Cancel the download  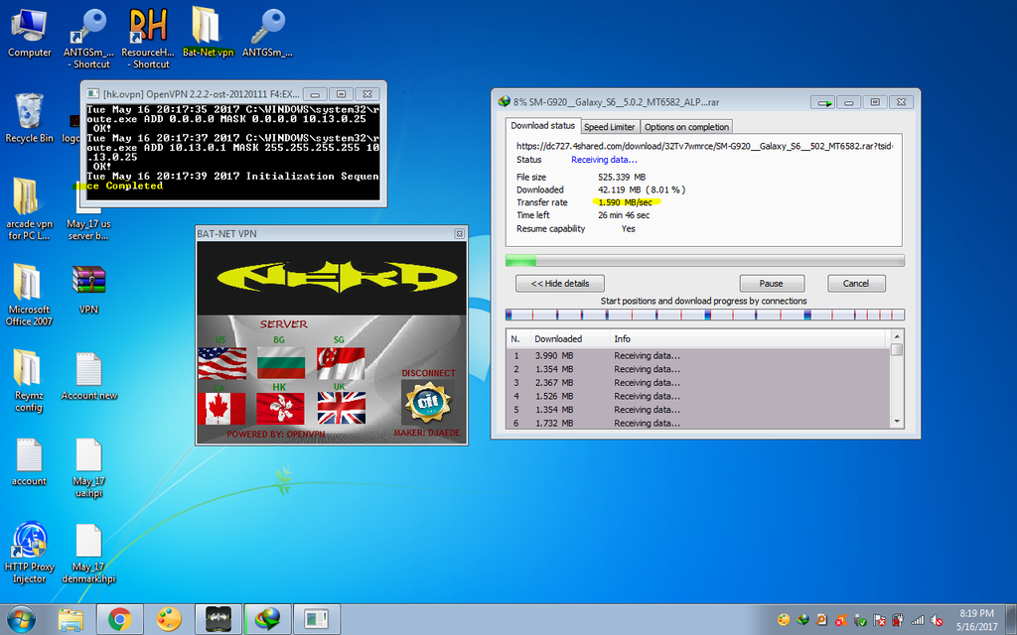[x=855, y=284]
